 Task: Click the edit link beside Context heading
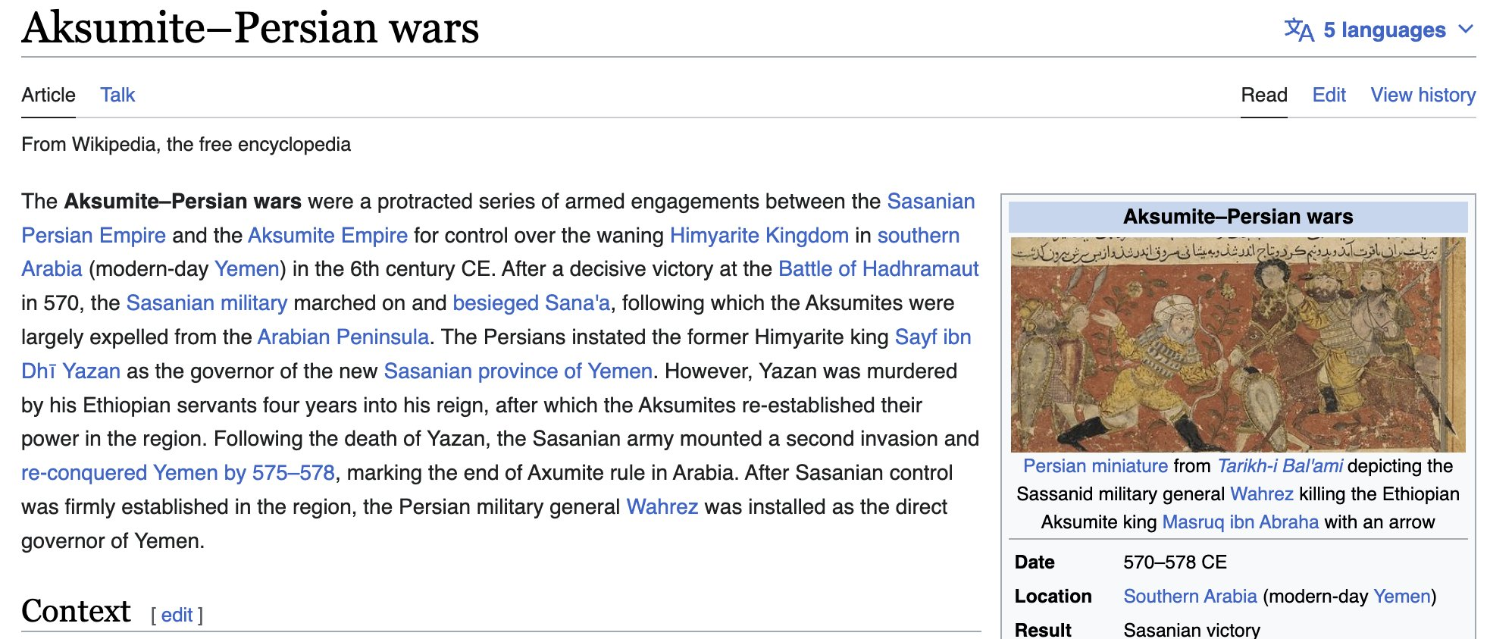[177, 615]
